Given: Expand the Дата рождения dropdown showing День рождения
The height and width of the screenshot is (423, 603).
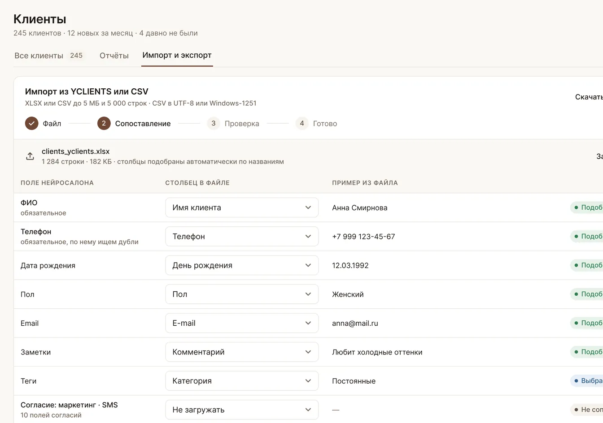Looking at the screenshot, I should pyautogui.click(x=242, y=265).
